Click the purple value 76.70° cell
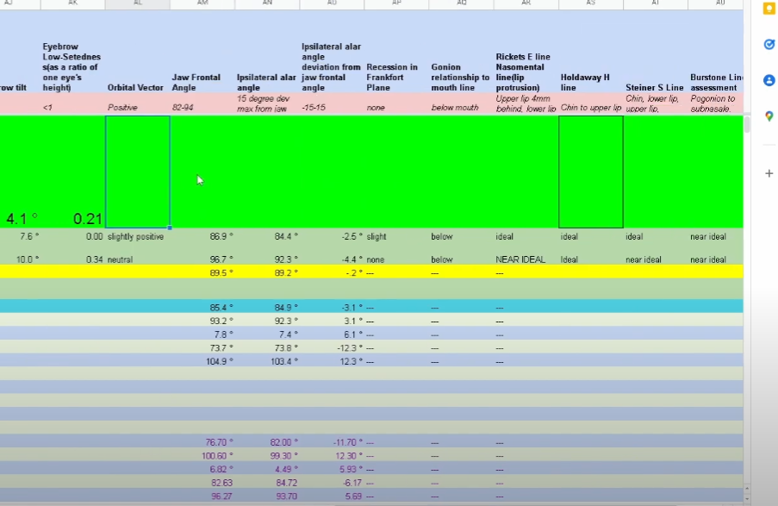778x506 pixels. point(202,442)
